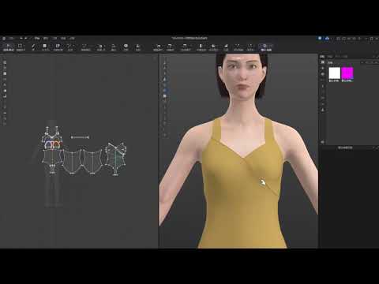Click the horizontal strap line pattern piece

pyautogui.click(x=80, y=137)
